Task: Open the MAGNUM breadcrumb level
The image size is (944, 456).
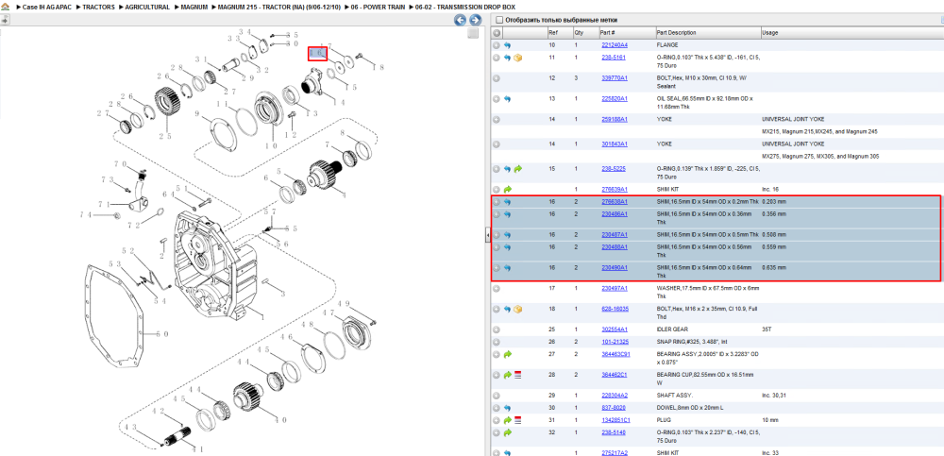Action: [x=194, y=8]
